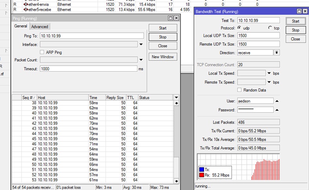Select ping row with Seq 53

(92, 180)
